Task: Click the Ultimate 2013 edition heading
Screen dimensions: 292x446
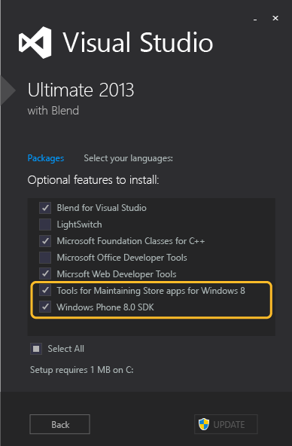Action: 81,90
